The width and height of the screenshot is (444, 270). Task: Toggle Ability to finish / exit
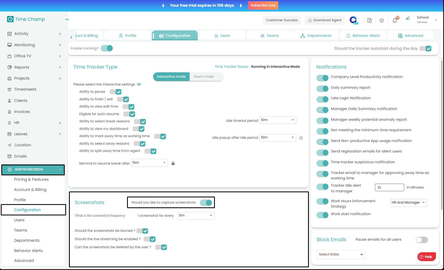[123, 99]
